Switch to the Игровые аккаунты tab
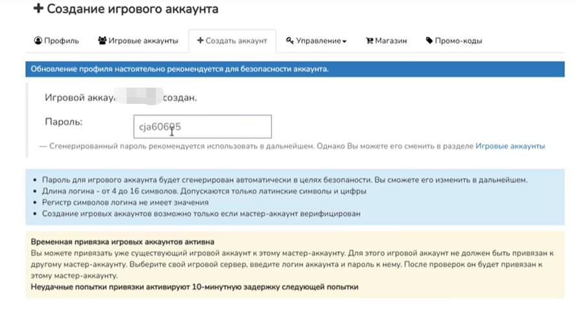 click(x=138, y=41)
